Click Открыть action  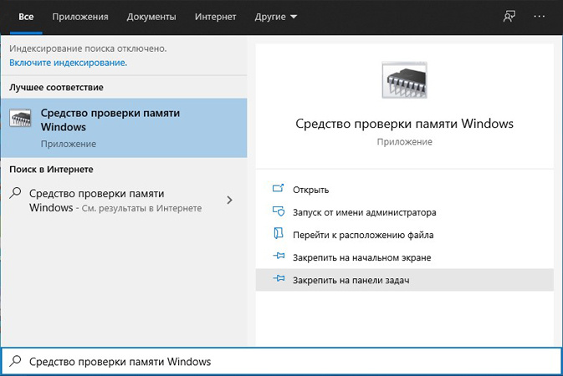pos(404,190)
